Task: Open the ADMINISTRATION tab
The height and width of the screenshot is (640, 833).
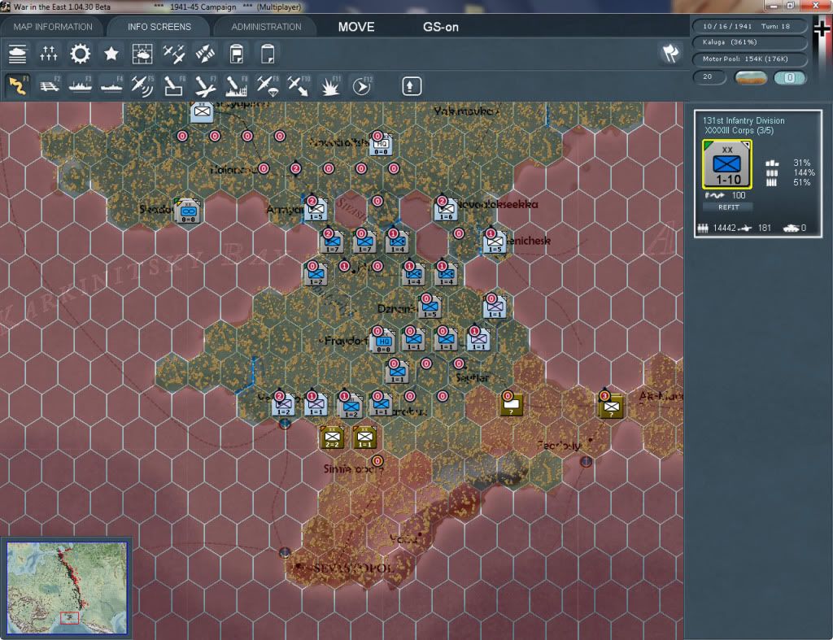Action: coord(266,27)
